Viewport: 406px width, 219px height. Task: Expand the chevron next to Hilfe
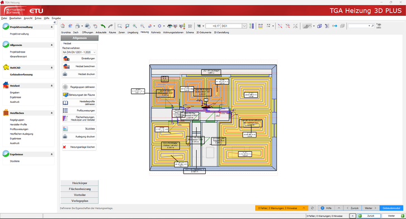[339, 208]
